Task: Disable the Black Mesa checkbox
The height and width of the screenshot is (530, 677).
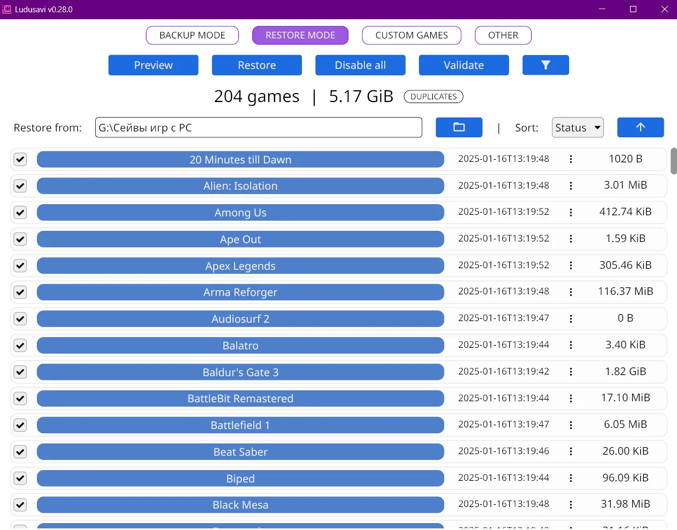Action: (x=20, y=505)
